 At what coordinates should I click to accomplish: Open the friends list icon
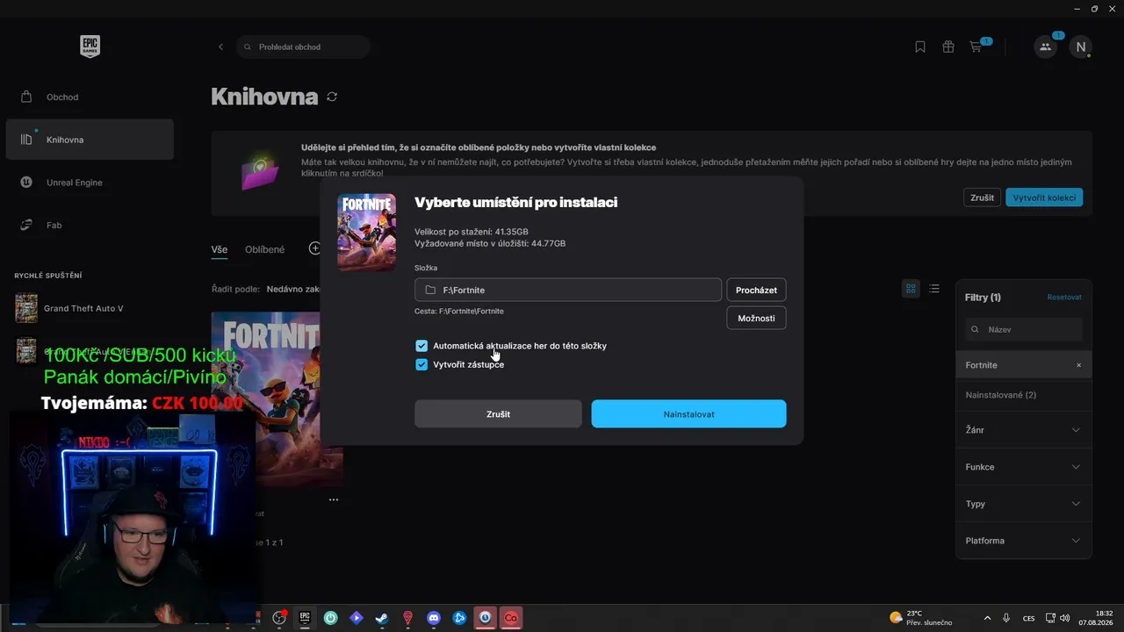tap(1045, 47)
